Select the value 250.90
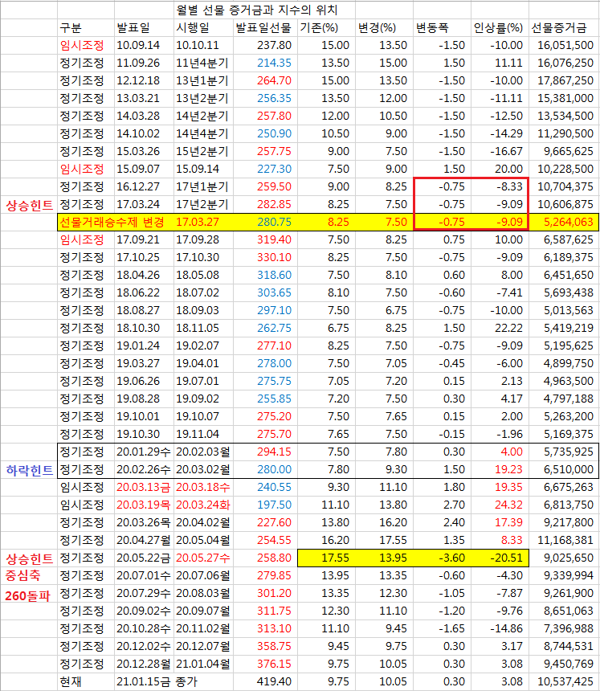Viewport: 600px width, 691px height. coord(274,133)
